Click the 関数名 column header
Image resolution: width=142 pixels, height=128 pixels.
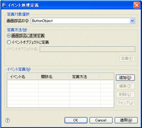coord(54,77)
